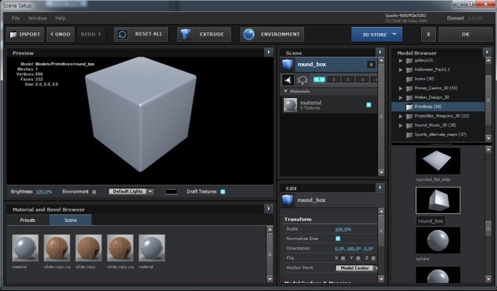Click the Import folder button
The image size is (497, 291).
25,34
